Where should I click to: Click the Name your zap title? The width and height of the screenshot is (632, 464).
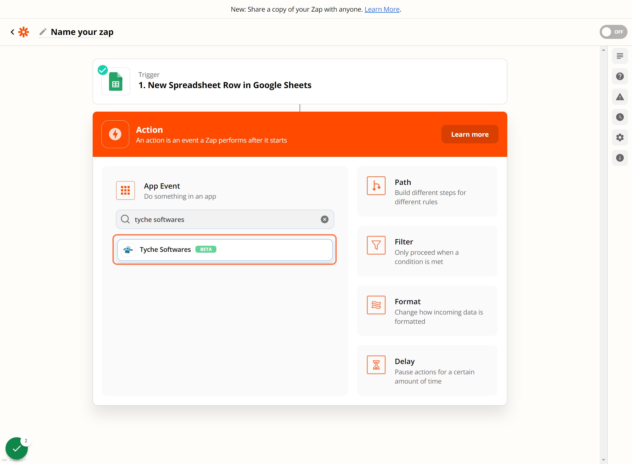click(82, 32)
